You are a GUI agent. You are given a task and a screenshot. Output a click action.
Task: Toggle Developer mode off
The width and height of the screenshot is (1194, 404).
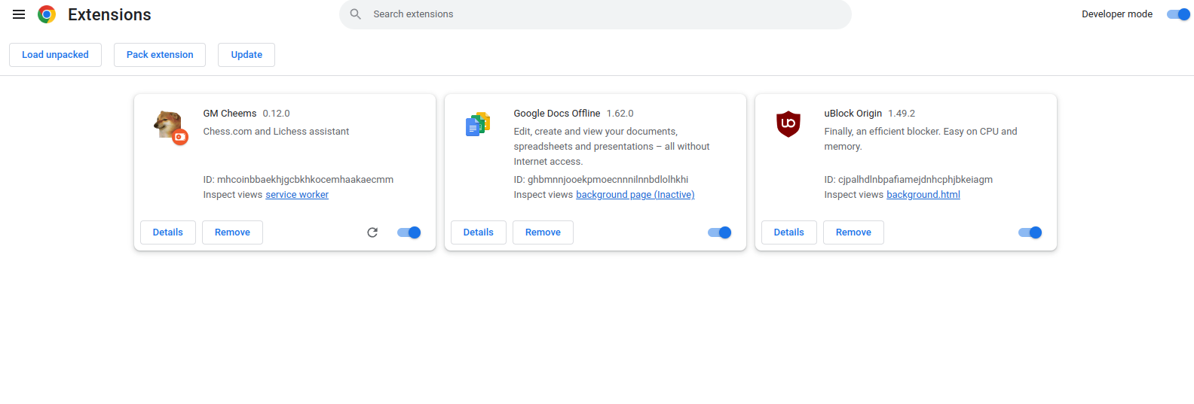(x=1178, y=14)
